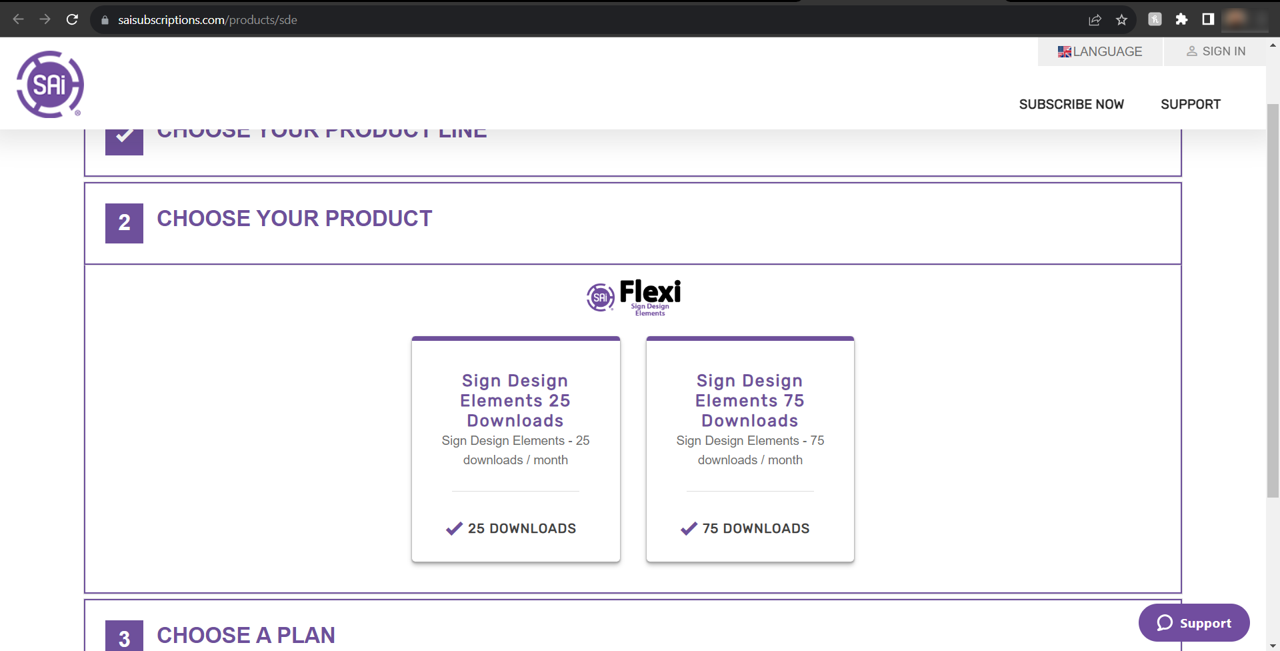Click the UK flag next to LANGUAGE
1280x651 pixels.
pyautogui.click(x=1065, y=51)
